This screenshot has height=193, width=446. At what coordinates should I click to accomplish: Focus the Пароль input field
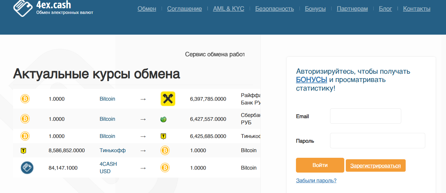pos(377,141)
